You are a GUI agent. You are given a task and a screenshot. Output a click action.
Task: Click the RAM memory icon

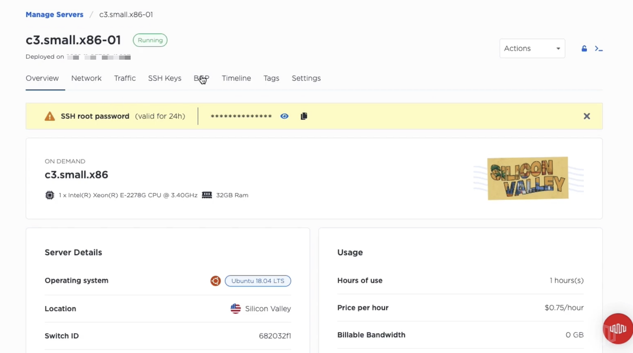click(x=207, y=195)
